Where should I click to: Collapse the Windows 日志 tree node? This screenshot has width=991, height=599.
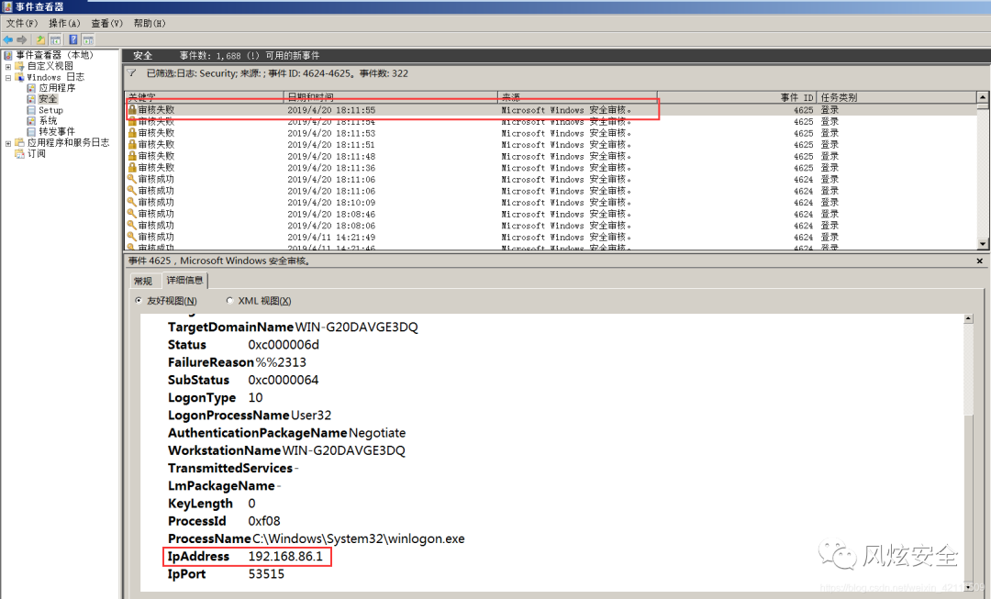(8, 77)
